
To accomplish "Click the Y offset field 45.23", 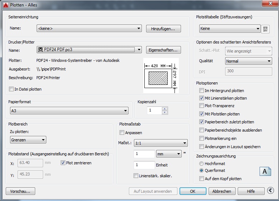I will tap(30, 174).
